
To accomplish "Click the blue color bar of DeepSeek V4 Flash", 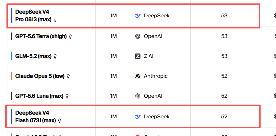I will click(12, 117).
